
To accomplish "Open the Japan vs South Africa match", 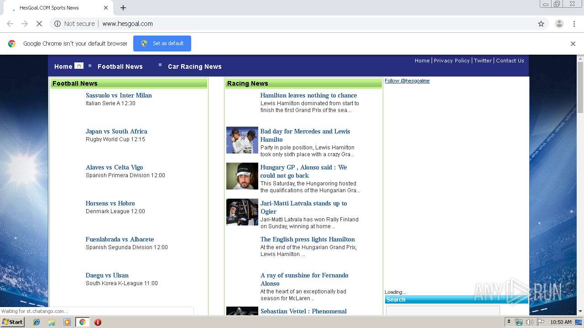I will coord(116,131).
